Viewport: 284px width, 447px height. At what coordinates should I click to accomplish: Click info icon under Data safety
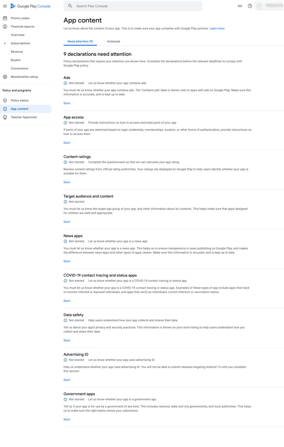coord(65,320)
